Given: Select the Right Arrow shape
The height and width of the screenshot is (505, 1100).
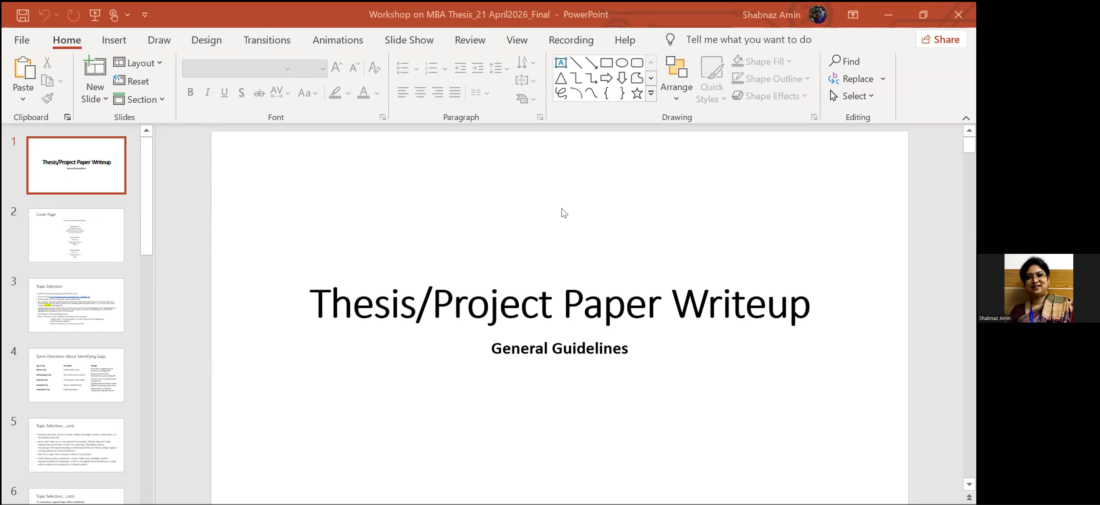Looking at the screenshot, I should [x=607, y=78].
